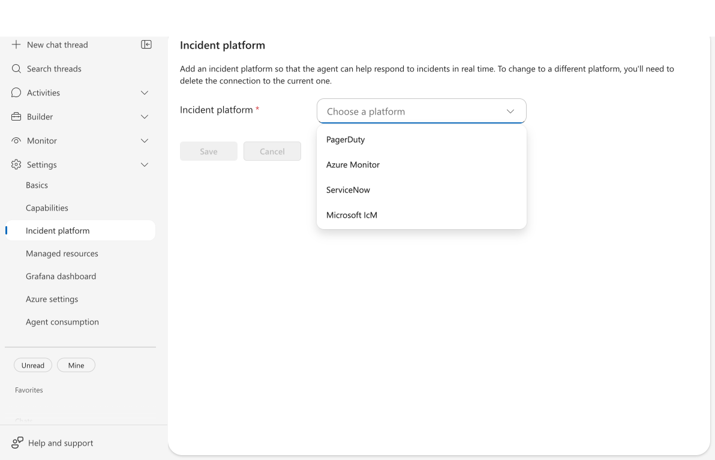
Task: Click the Activities chat bubble icon
Action: (x=16, y=93)
